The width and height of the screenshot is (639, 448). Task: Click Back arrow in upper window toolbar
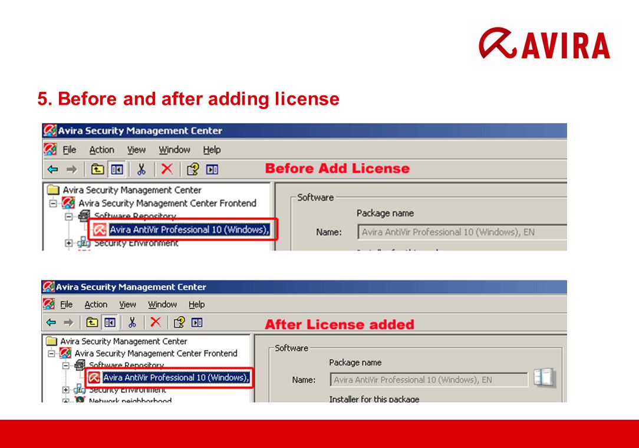point(52,169)
